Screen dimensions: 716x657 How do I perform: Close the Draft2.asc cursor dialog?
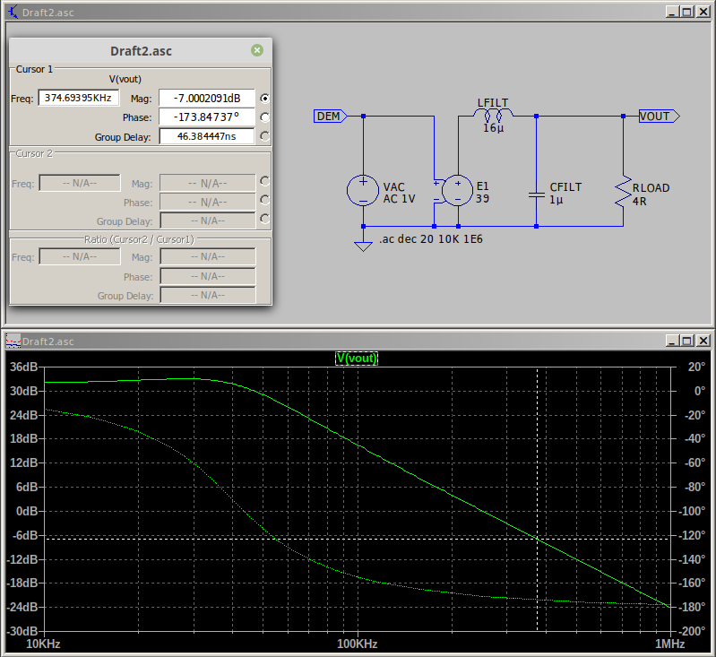coord(257,50)
